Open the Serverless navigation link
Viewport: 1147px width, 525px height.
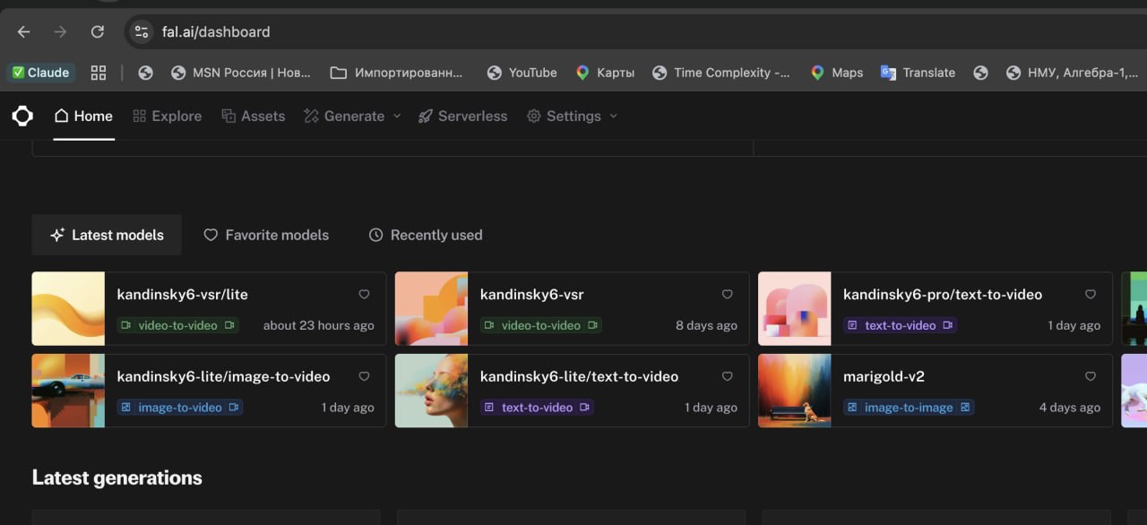click(462, 116)
